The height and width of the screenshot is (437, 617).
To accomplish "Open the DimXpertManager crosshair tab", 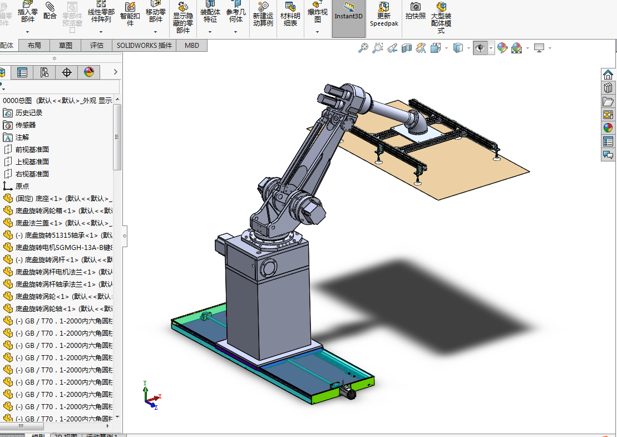I will pos(67,72).
